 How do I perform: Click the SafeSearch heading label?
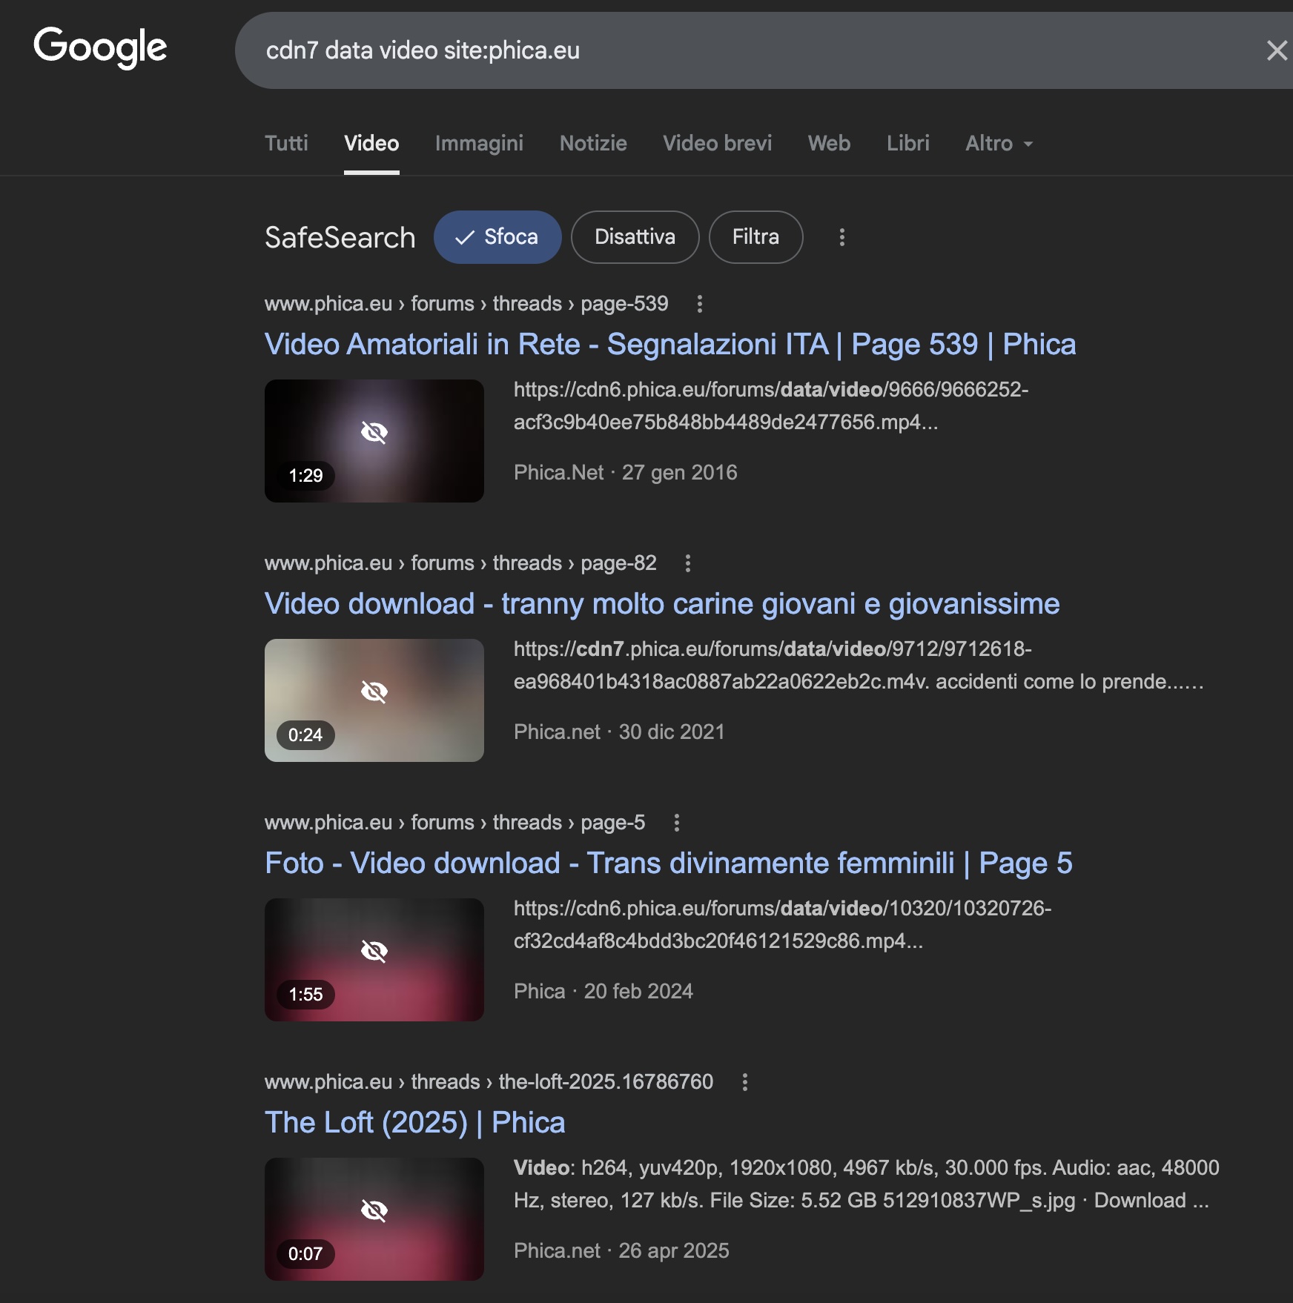340,238
